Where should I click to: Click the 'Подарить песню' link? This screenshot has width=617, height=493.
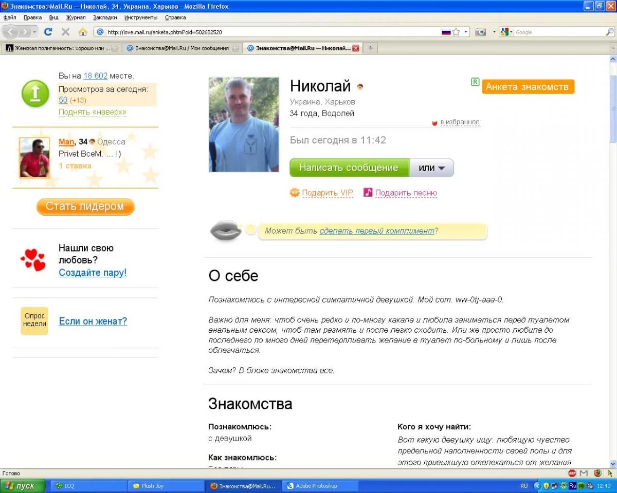pos(406,193)
